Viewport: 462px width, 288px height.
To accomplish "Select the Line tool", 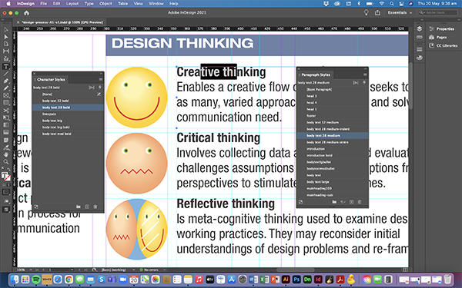I will [6, 74].
